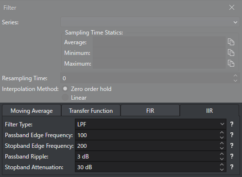Increase Passband Edge Frequency with up arrow
Image resolution: width=242 pixels, height=177 pixels.
click(x=222, y=133)
